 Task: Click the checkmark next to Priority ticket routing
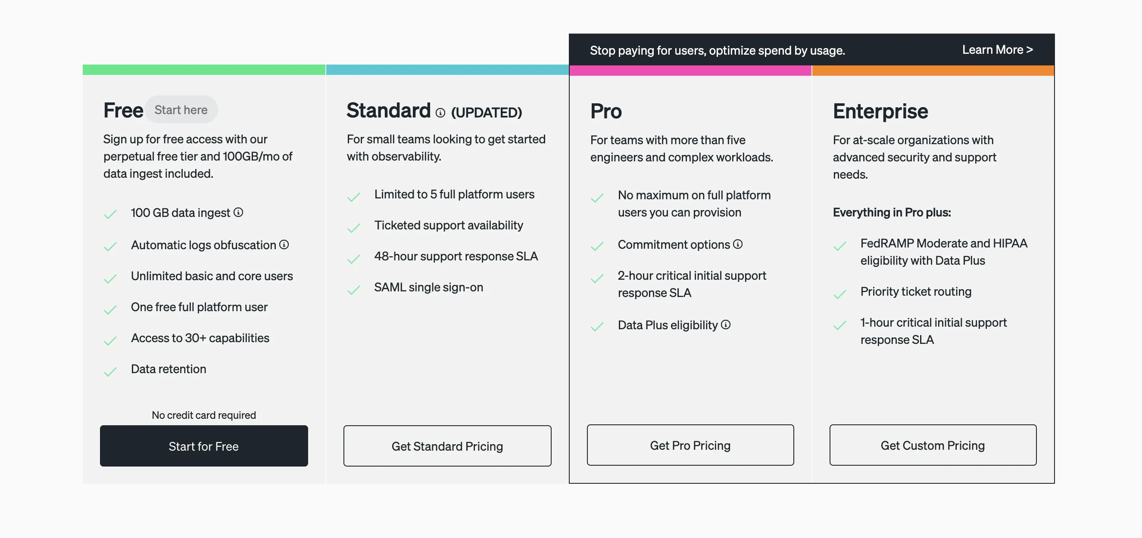click(839, 294)
